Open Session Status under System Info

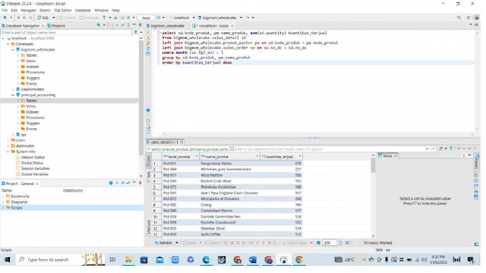[33, 157]
